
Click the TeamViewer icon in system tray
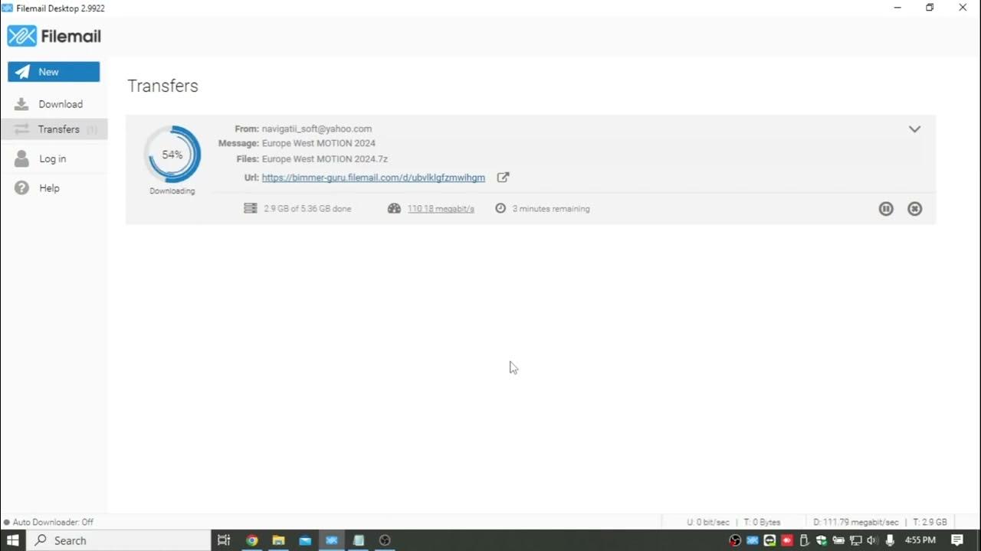click(769, 540)
